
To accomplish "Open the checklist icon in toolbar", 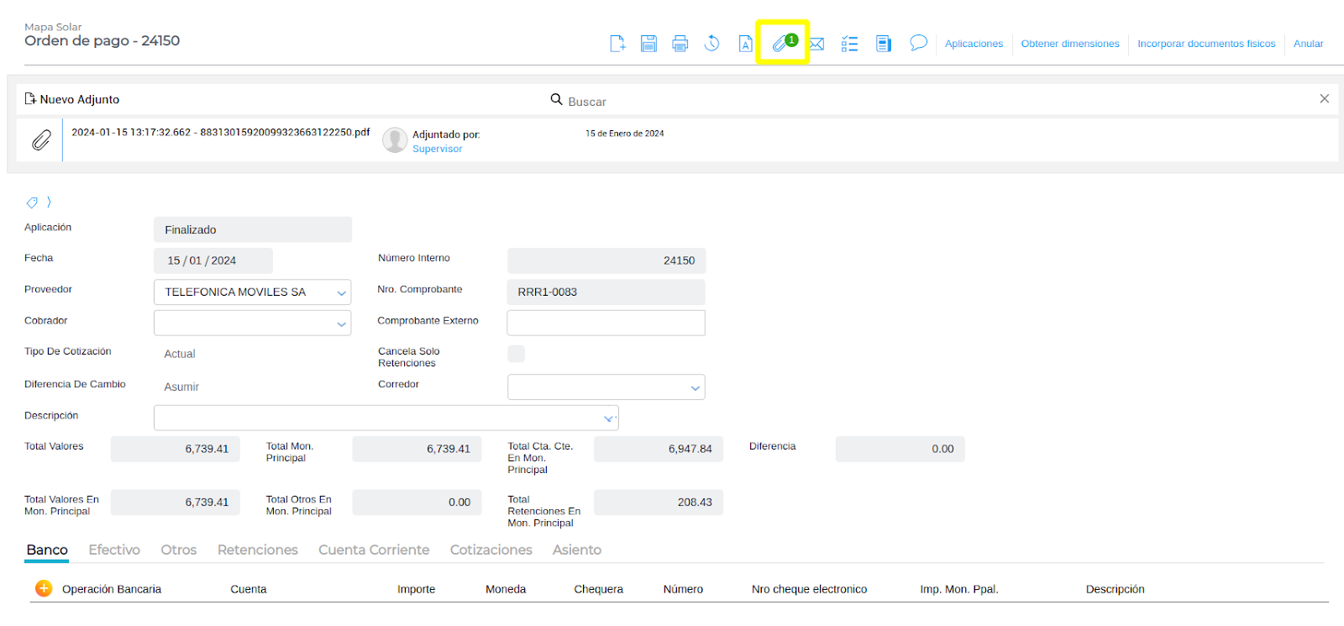I will [849, 44].
